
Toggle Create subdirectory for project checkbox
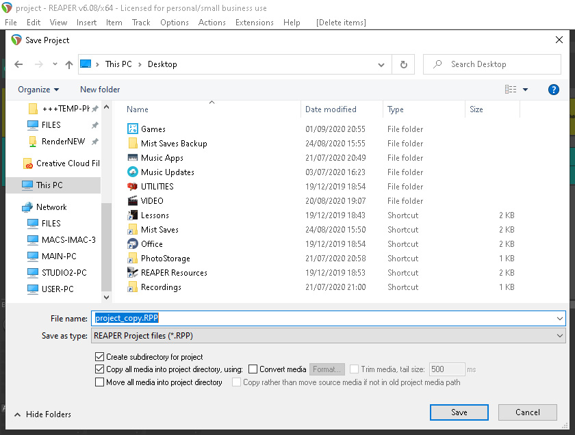click(x=99, y=356)
